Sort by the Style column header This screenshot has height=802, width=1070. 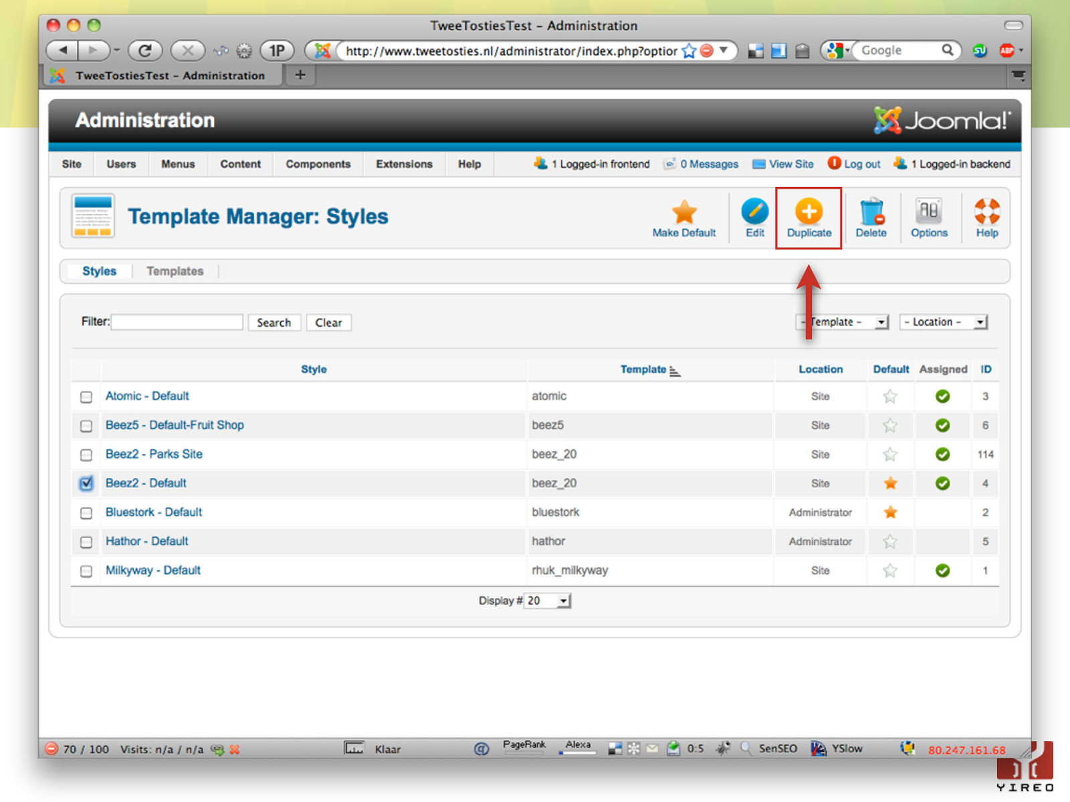click(x=314, y=369)
